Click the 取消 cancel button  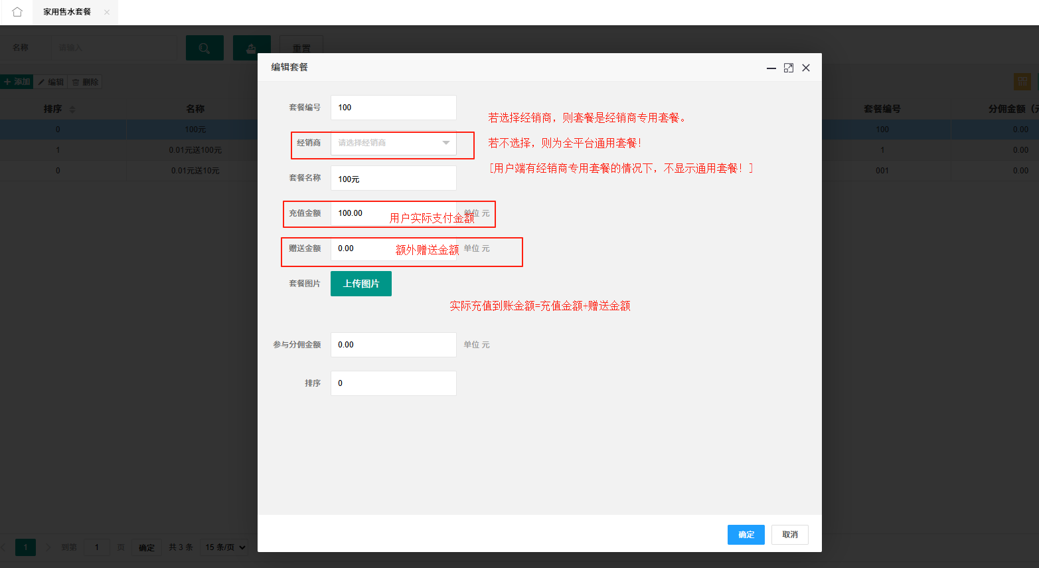point(790,535)
